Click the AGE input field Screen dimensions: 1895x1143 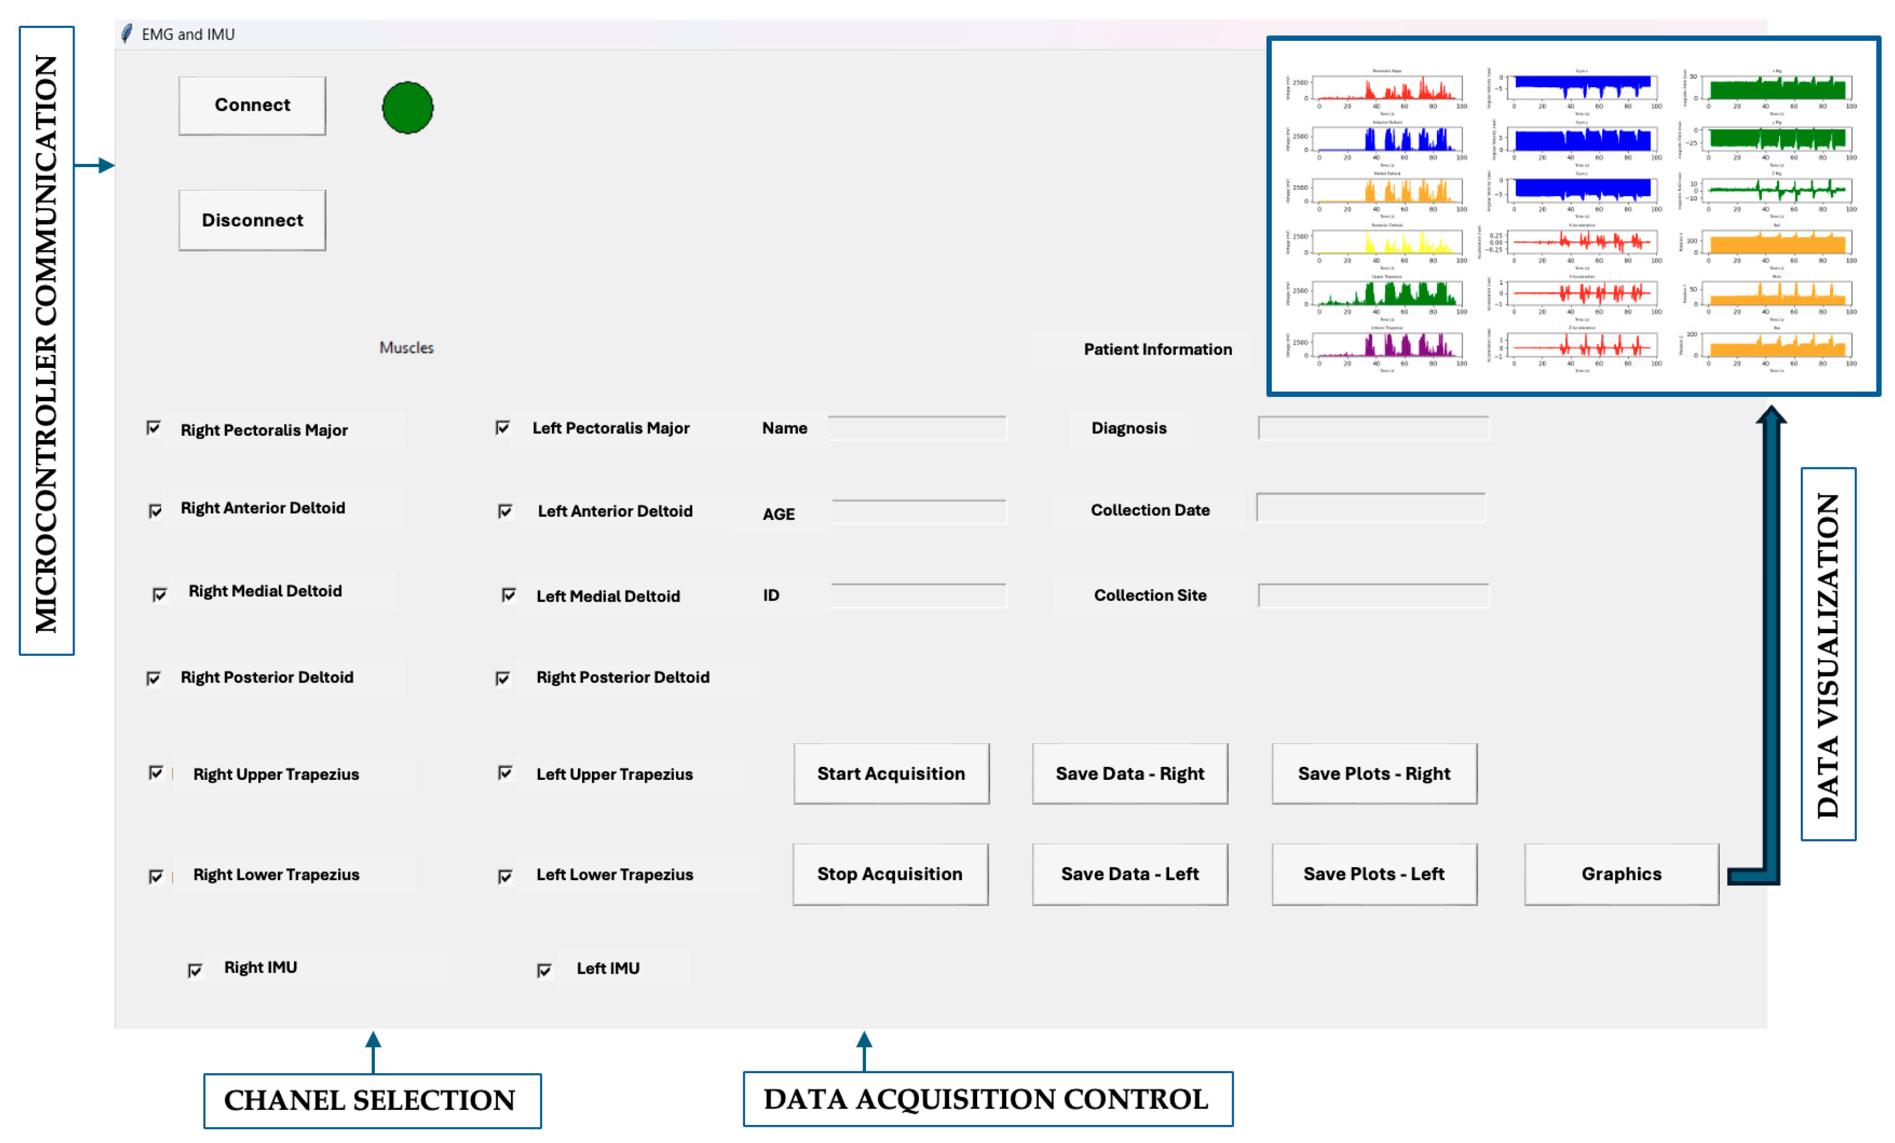tap(919, 512)
